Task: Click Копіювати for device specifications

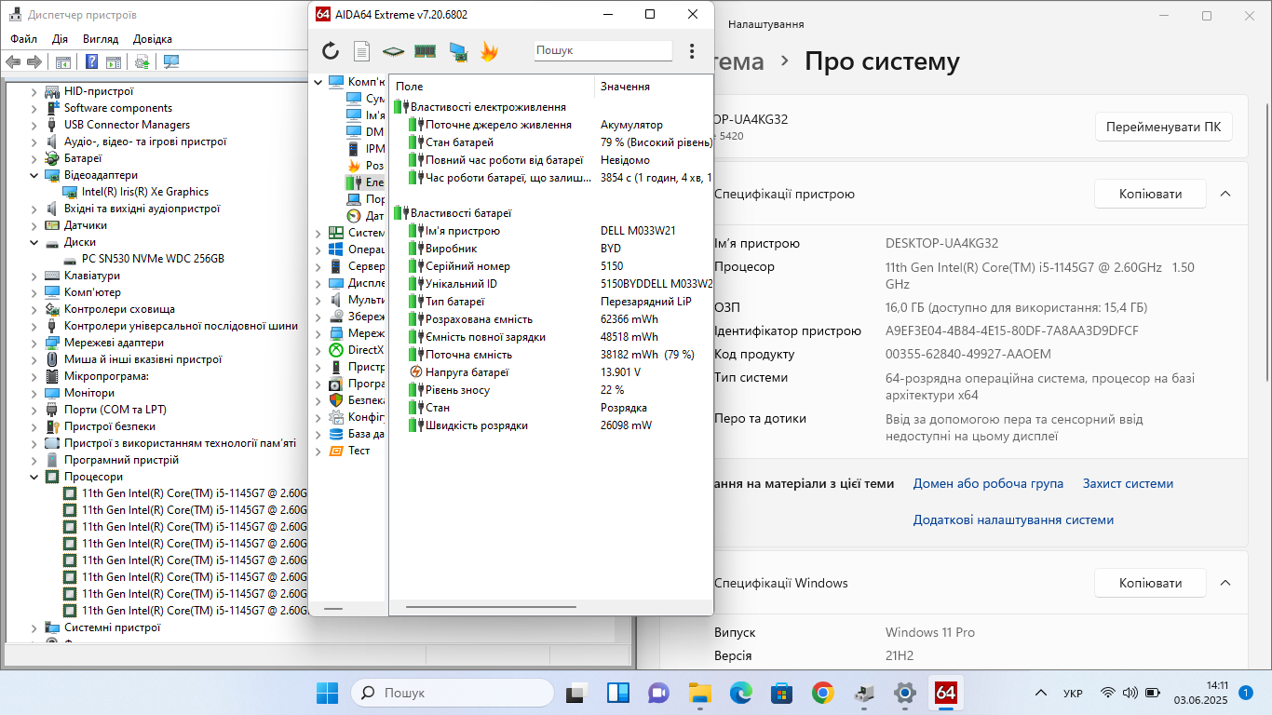Action: tap(1150, 194)
